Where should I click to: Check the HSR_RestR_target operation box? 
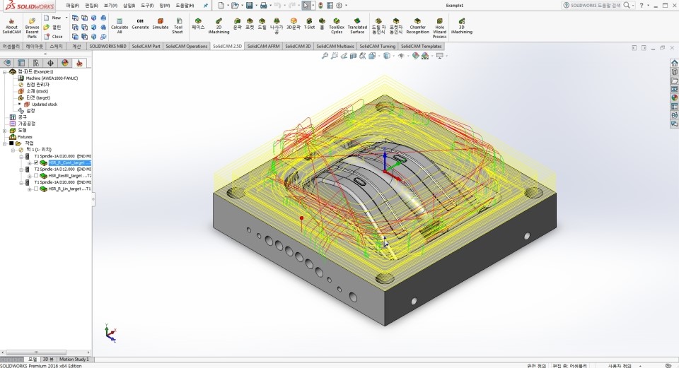coord(36,176)
